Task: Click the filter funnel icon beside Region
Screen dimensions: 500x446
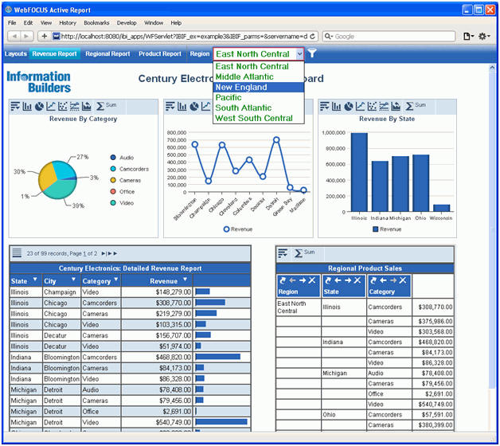Action: click(312, 53)
